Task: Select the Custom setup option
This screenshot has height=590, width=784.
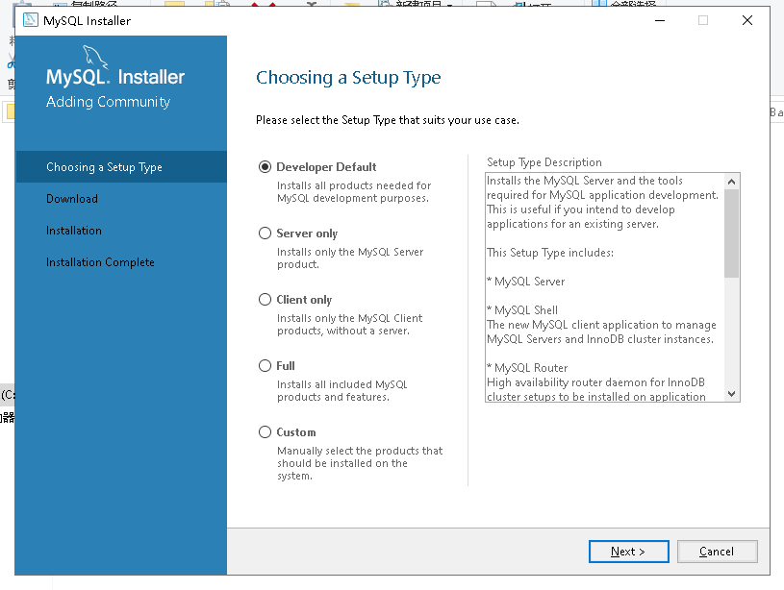Action: tap(265, 432)
